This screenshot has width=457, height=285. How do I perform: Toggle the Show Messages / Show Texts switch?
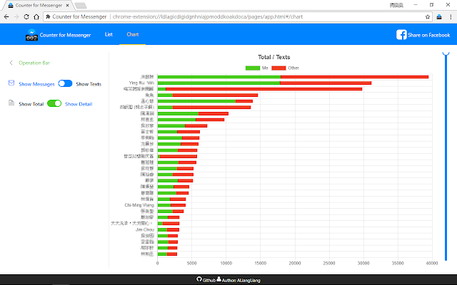pos(65,84)
